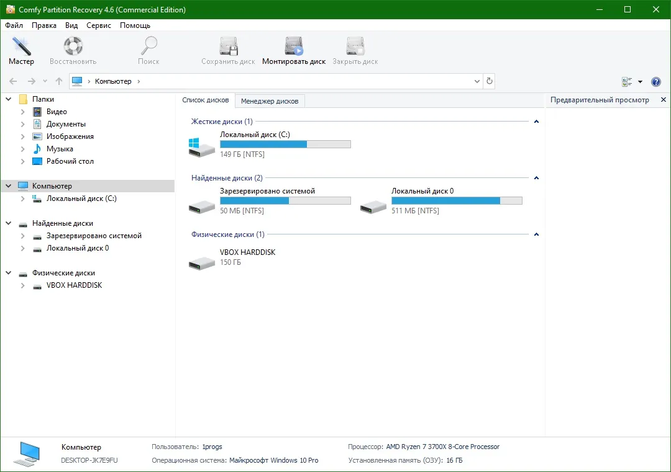The image size is (671, 472).
Task: Collapse the Жесткие диски (1) section
Action: pos(536,122)
